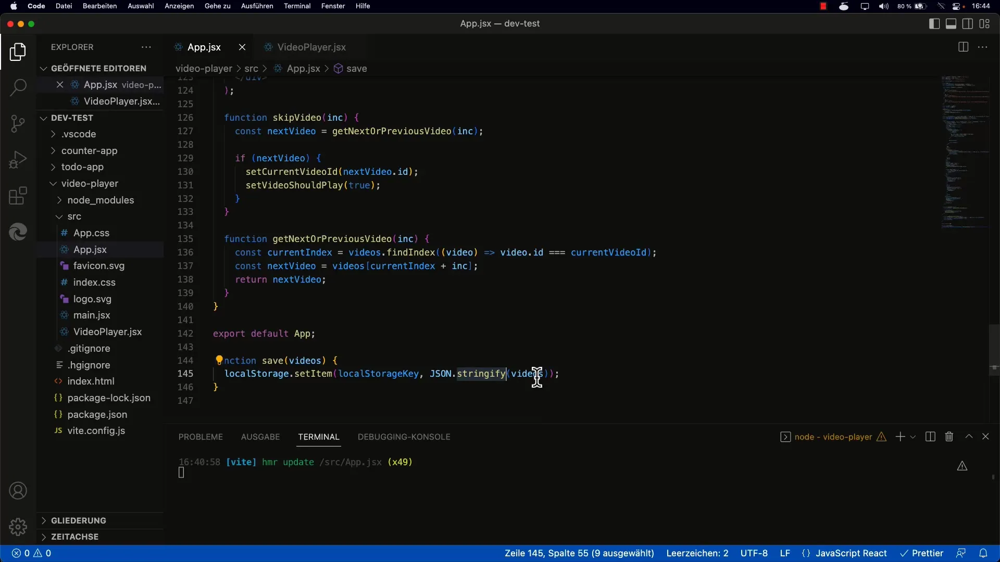Open the Accounts menu icon

tap(18, 491)
